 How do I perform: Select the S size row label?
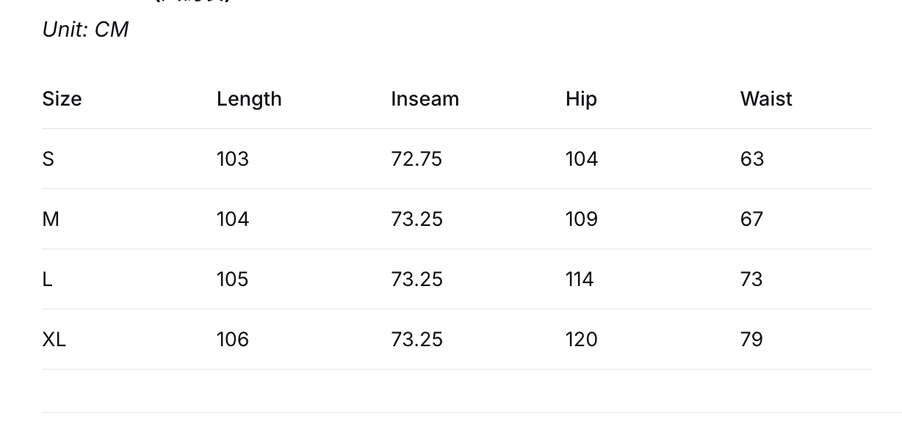coord(48,159)
